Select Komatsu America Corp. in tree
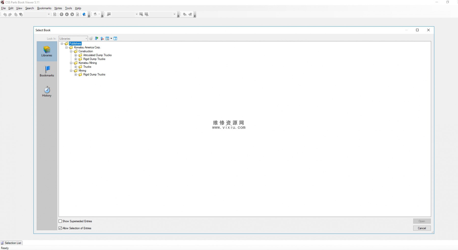Screen dimensions: 458x250 tap(87, 47)
